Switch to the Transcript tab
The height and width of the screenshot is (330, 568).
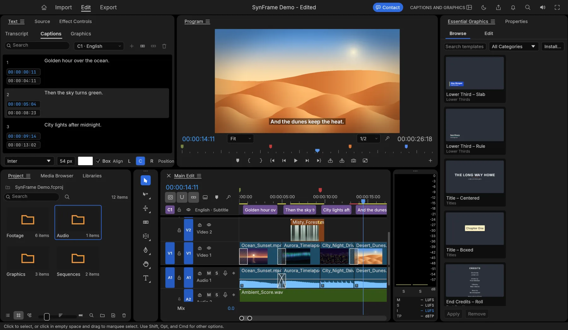coord(17,34)
